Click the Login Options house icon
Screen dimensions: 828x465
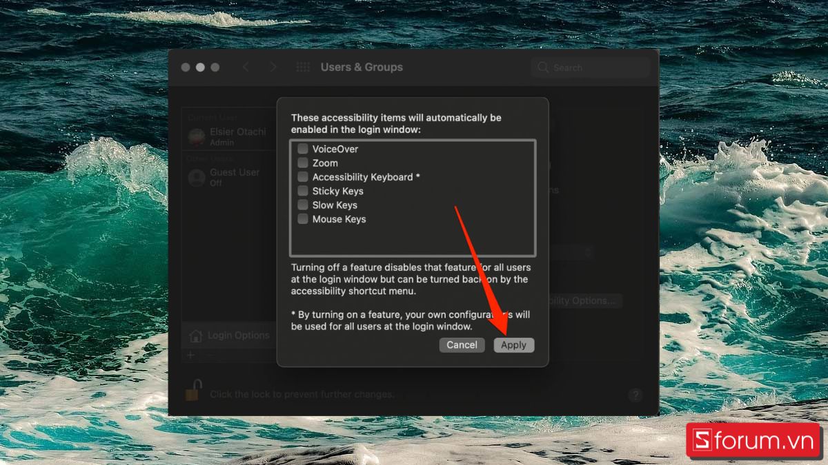197,335
